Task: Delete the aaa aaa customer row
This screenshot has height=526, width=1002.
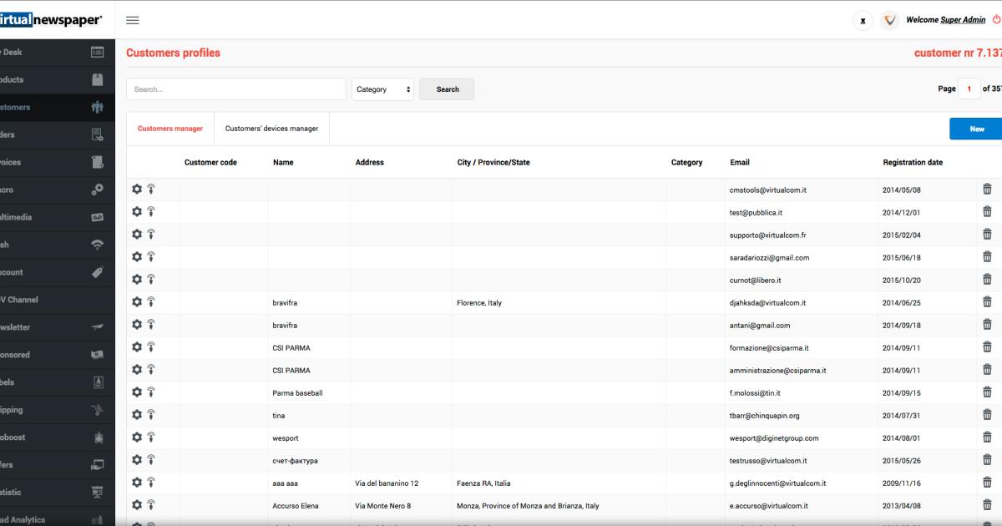Action: [x=987, y=483]
